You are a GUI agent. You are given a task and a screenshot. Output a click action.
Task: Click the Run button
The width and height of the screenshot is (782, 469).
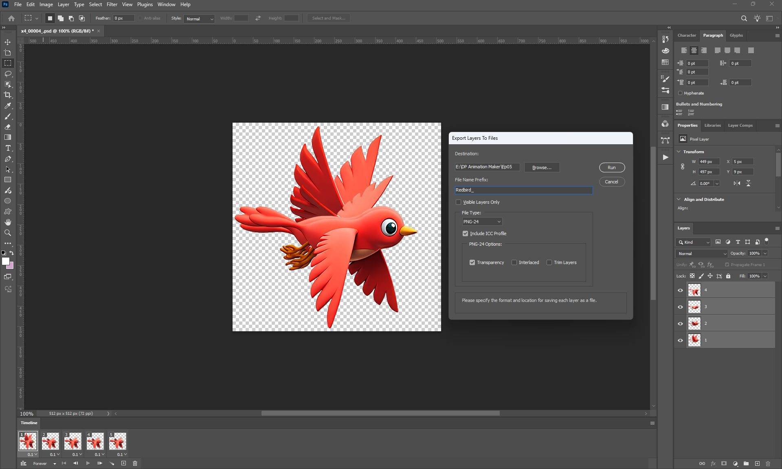click(612, 167)
